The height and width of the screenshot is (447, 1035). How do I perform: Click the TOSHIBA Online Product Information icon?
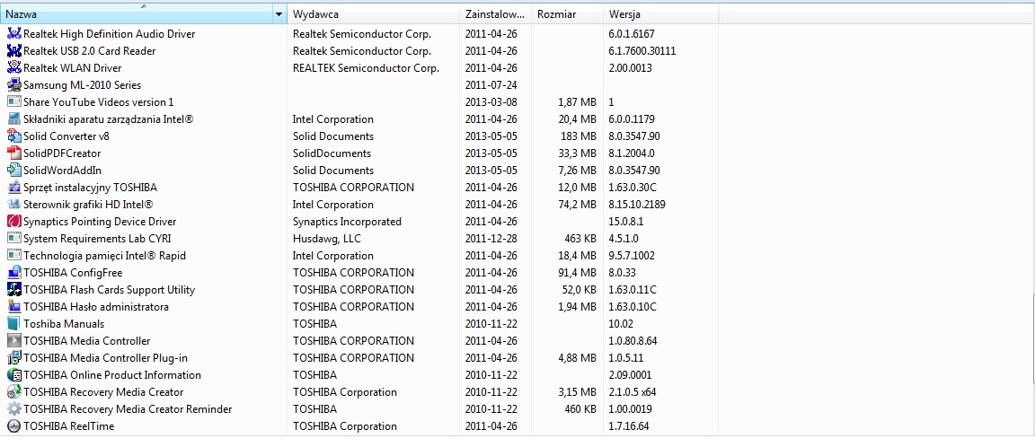[13, 375]
